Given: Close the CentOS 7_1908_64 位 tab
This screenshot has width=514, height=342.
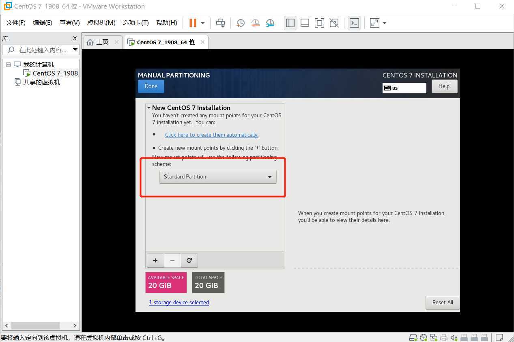Looking at the screenshot, I should [x=202, y=42].
